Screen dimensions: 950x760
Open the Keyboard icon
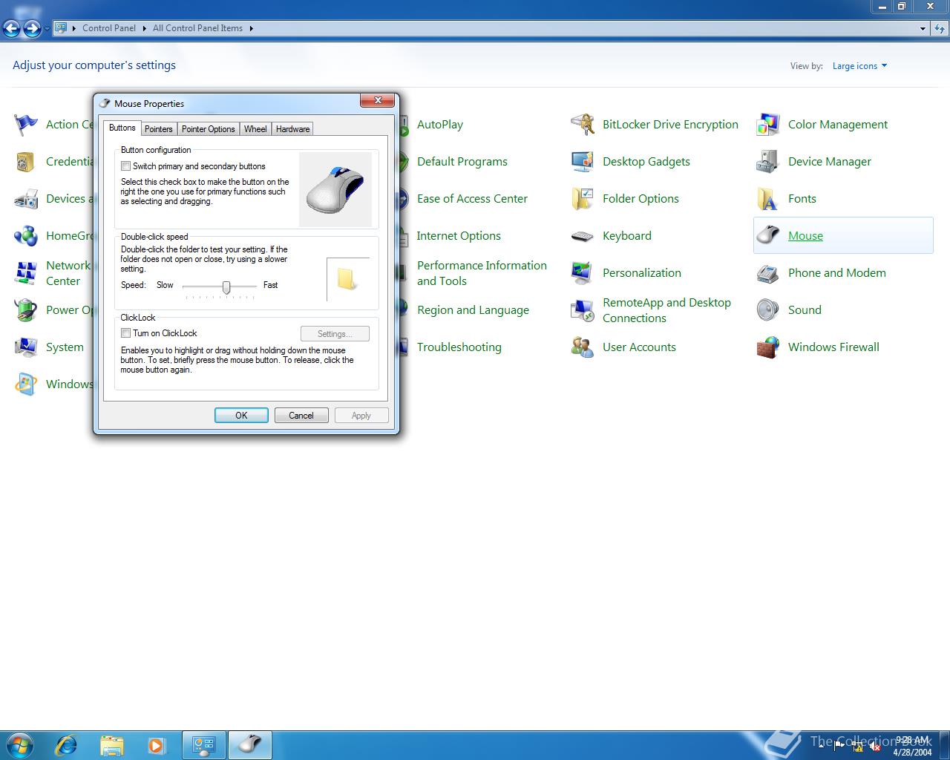[x=583, y=236]
